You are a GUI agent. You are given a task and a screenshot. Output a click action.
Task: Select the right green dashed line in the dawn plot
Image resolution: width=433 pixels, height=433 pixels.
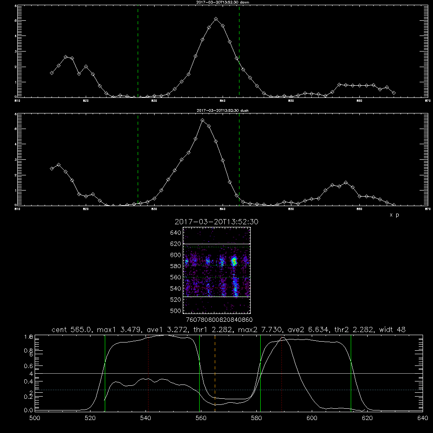[x=239, y=51]
